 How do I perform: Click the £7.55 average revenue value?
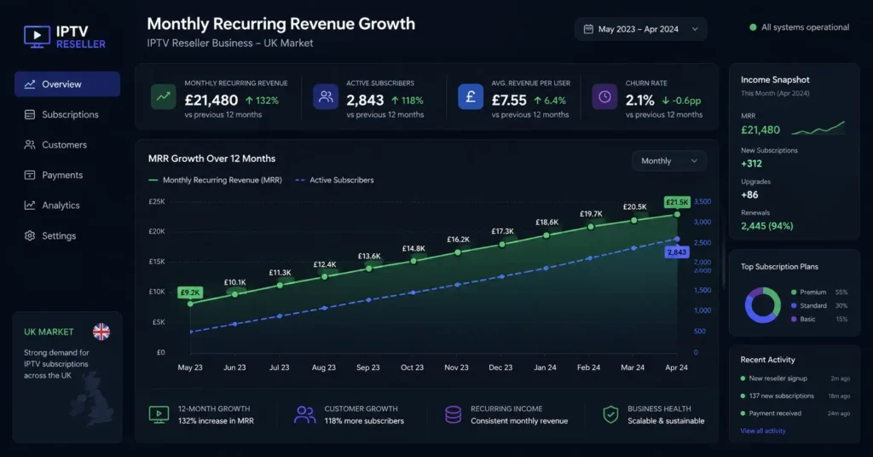[509, 101]
